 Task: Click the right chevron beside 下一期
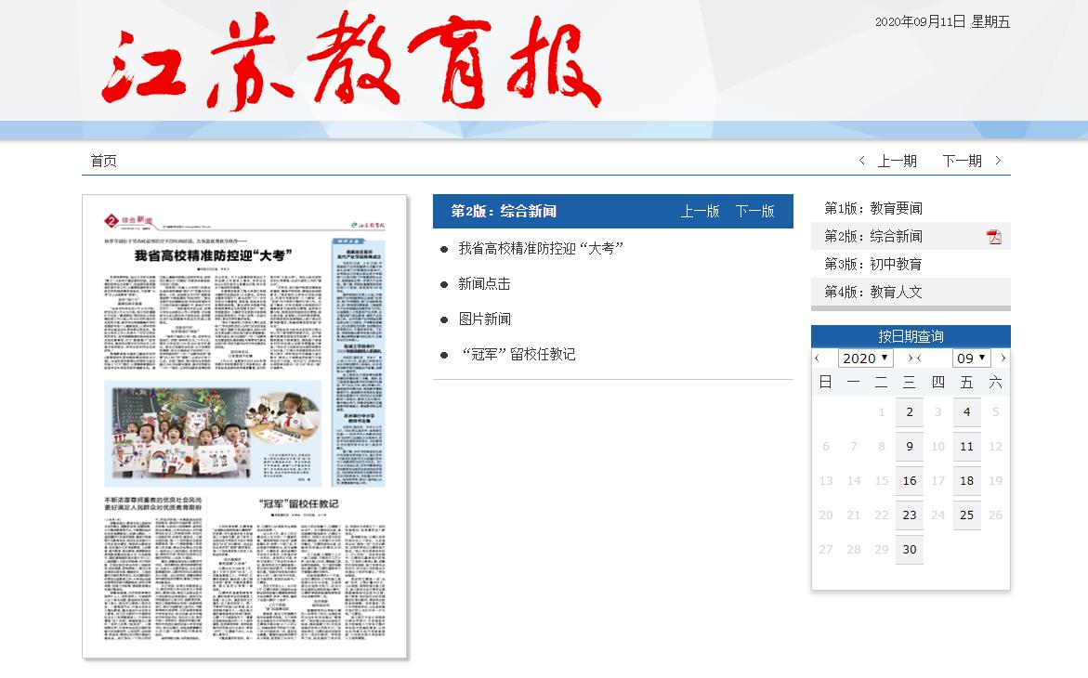[999, 161]
